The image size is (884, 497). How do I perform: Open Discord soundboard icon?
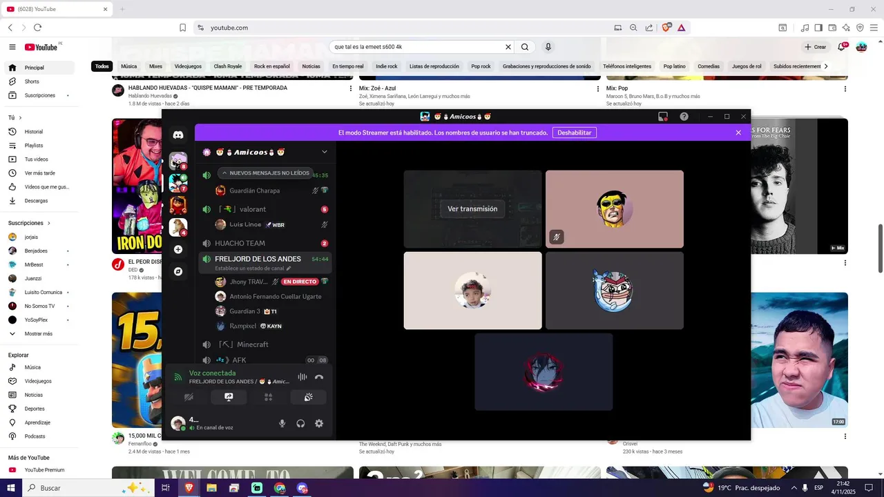(308, 397)
